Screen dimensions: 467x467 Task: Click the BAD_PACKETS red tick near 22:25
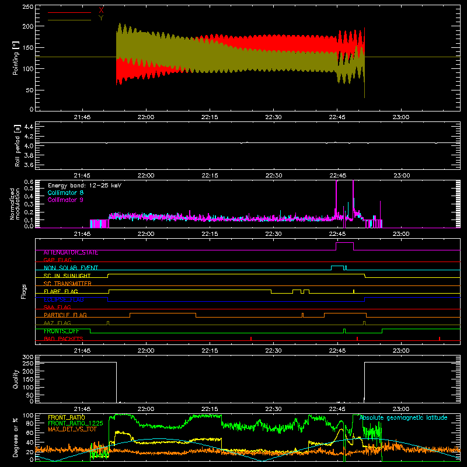[x=251, y=339]
